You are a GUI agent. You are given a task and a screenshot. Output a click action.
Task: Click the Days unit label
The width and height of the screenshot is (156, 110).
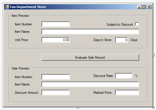(134, 40)
